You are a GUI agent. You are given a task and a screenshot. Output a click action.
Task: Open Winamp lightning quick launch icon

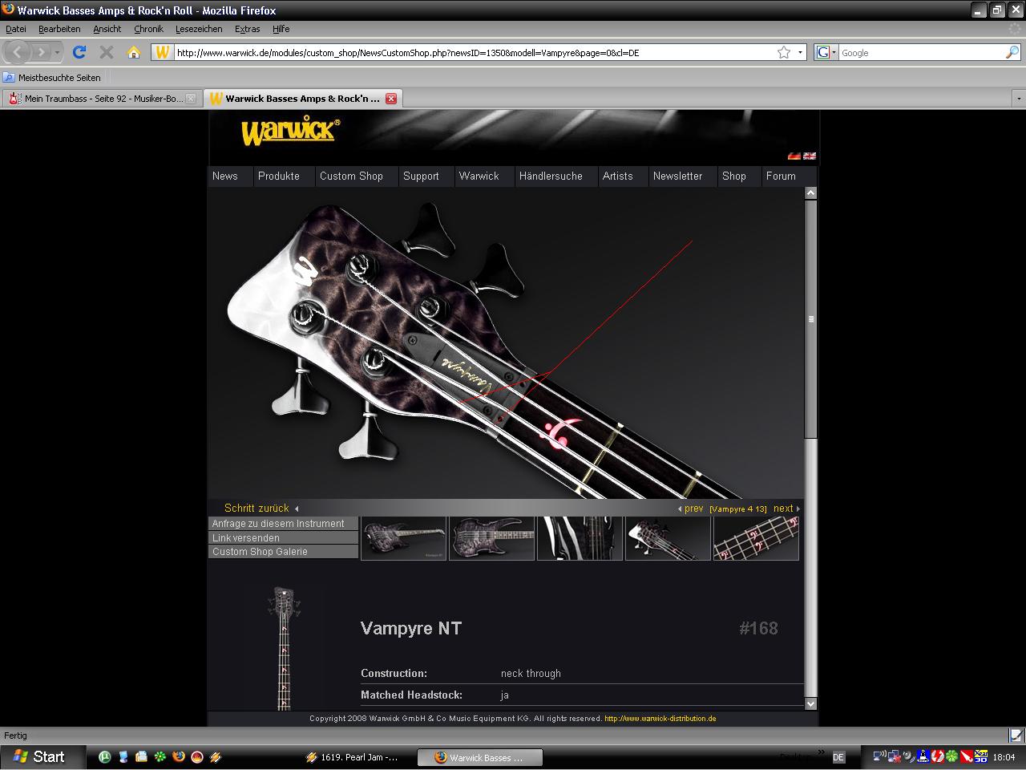[215, 756]
